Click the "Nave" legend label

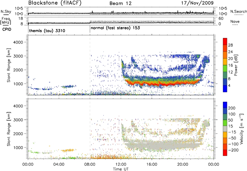click(235, 22)
